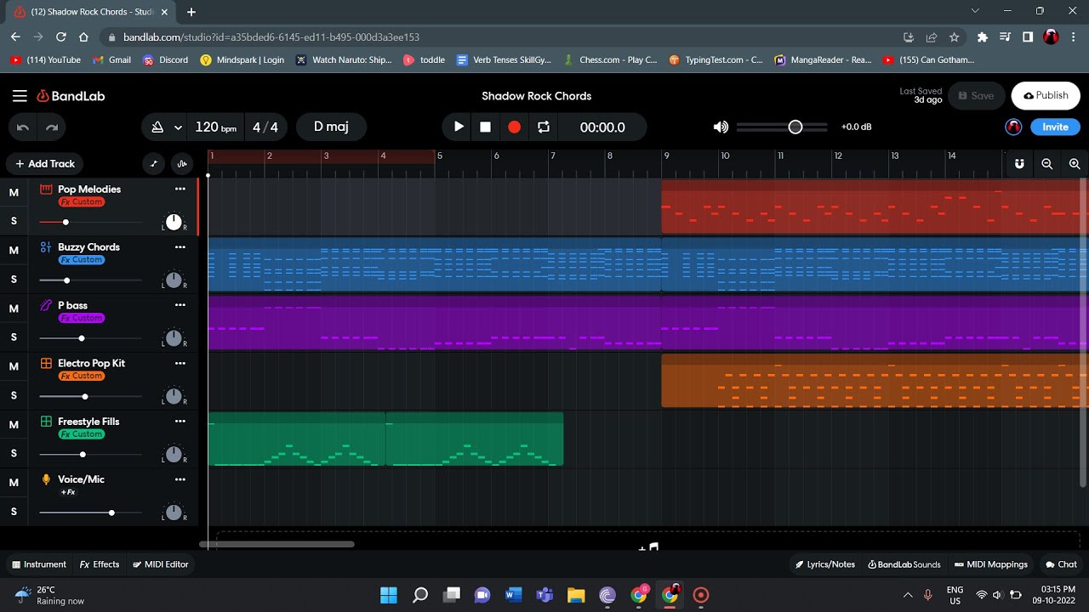Zoom out the timeline
1089x612 pixels.
pyautogui.click(x=1047, y=164)
